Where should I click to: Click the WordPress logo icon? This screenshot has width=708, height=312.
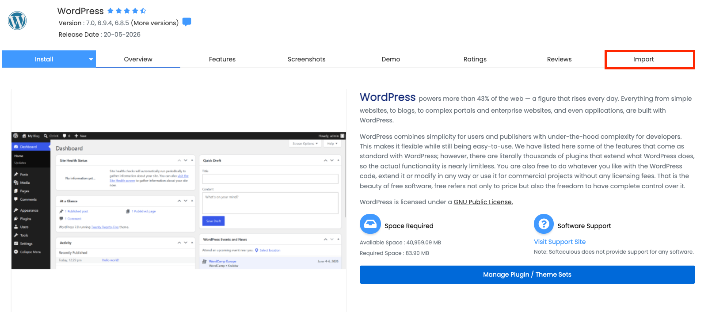[17, 20]
